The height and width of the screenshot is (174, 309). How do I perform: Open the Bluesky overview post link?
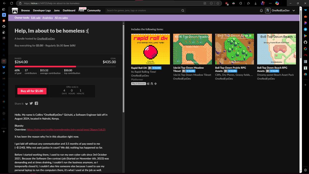coord(66,130)
